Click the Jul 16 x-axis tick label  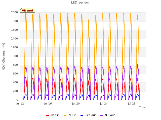click(x=48, y=103)
